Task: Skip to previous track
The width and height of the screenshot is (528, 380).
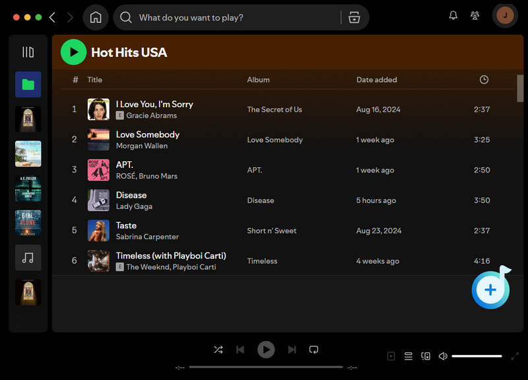Action: pyautogui.click(x=240, y=350)
